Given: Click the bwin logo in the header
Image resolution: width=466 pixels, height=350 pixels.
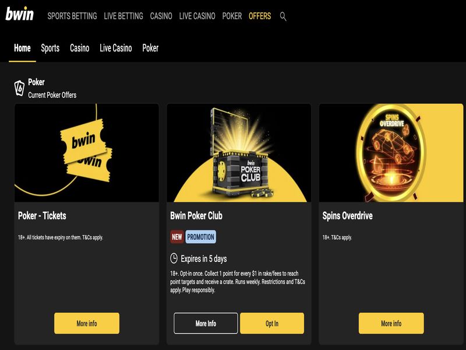Looking at the screenshot, I should (x=20, y=14).
